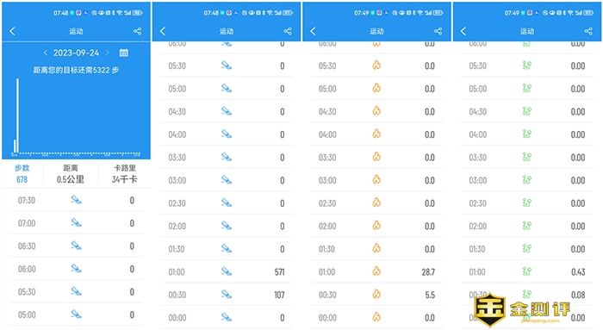Tap the flame icon in the 28.7 calories row
The image size is (603, 330).
pyautogui.click(x=376, y=271)
